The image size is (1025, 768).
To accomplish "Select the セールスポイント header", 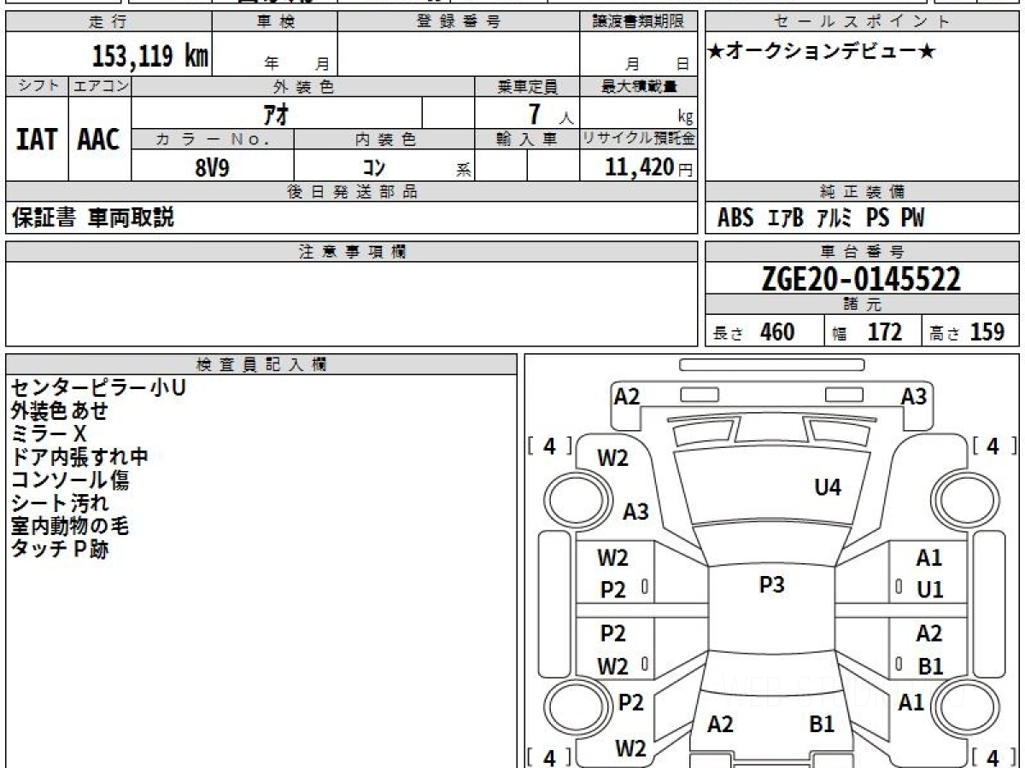I will tap(863, 22).
